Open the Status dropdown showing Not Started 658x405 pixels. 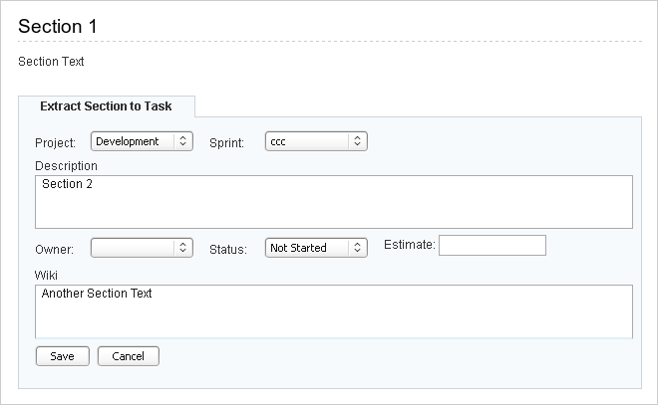pos(316,248)
